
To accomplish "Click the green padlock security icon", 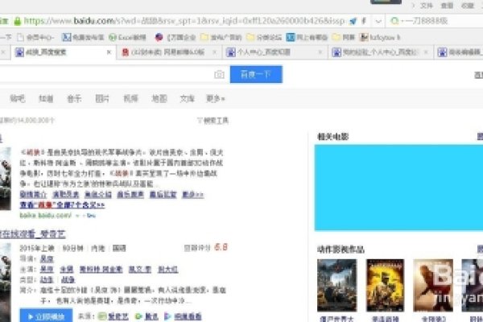I will click(x=18, y=21).
